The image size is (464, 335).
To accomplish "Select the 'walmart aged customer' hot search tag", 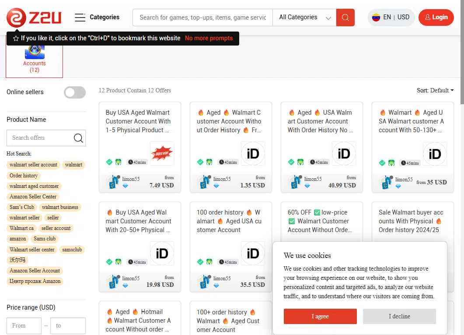I will [34, 186].
